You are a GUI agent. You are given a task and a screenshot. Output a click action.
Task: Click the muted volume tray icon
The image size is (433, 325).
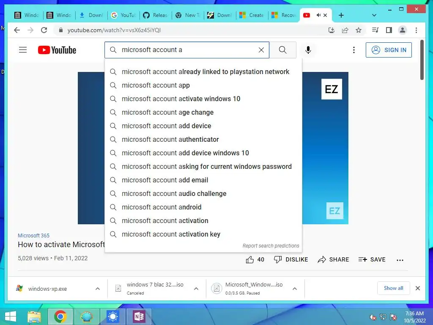click(x=373, y=317)
